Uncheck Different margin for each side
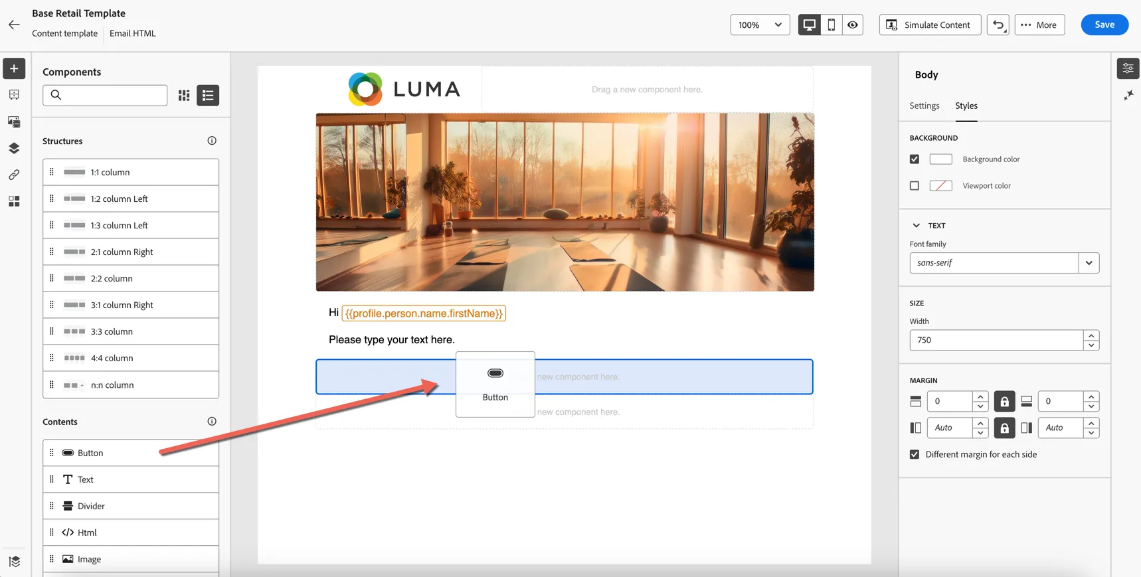The height and width of the screenshot is (577, 1141). coord(915,455)
